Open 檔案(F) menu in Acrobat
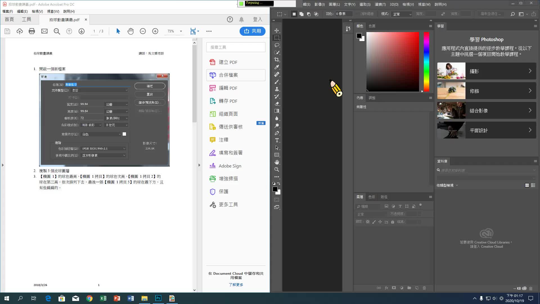540x304 pixels. tap(8, 12)
